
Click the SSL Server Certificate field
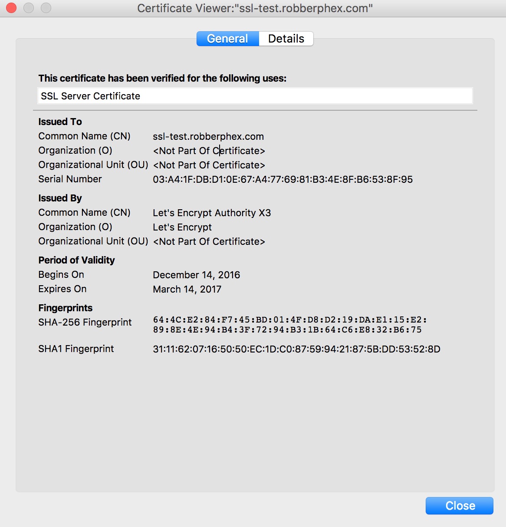pos(255,96)
